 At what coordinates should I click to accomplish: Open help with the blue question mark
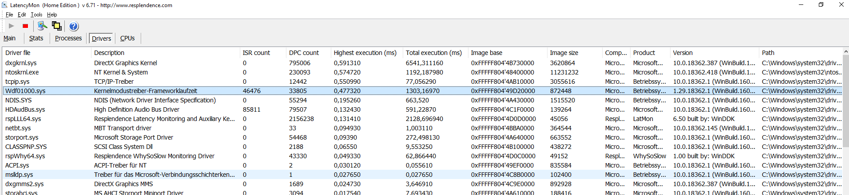pyautogui.click(x=74, y=26)
